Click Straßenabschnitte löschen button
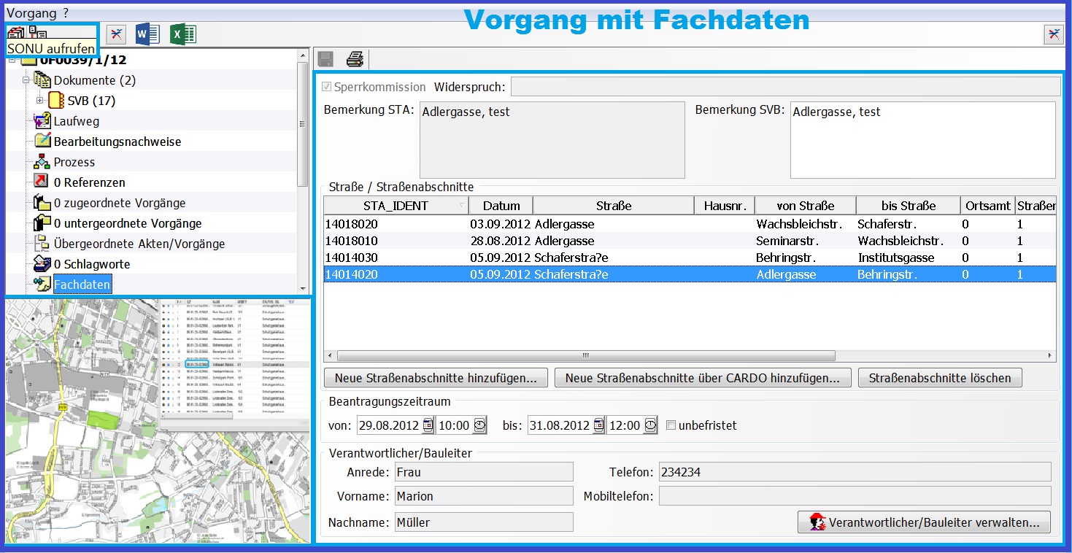 click(940, 378)
